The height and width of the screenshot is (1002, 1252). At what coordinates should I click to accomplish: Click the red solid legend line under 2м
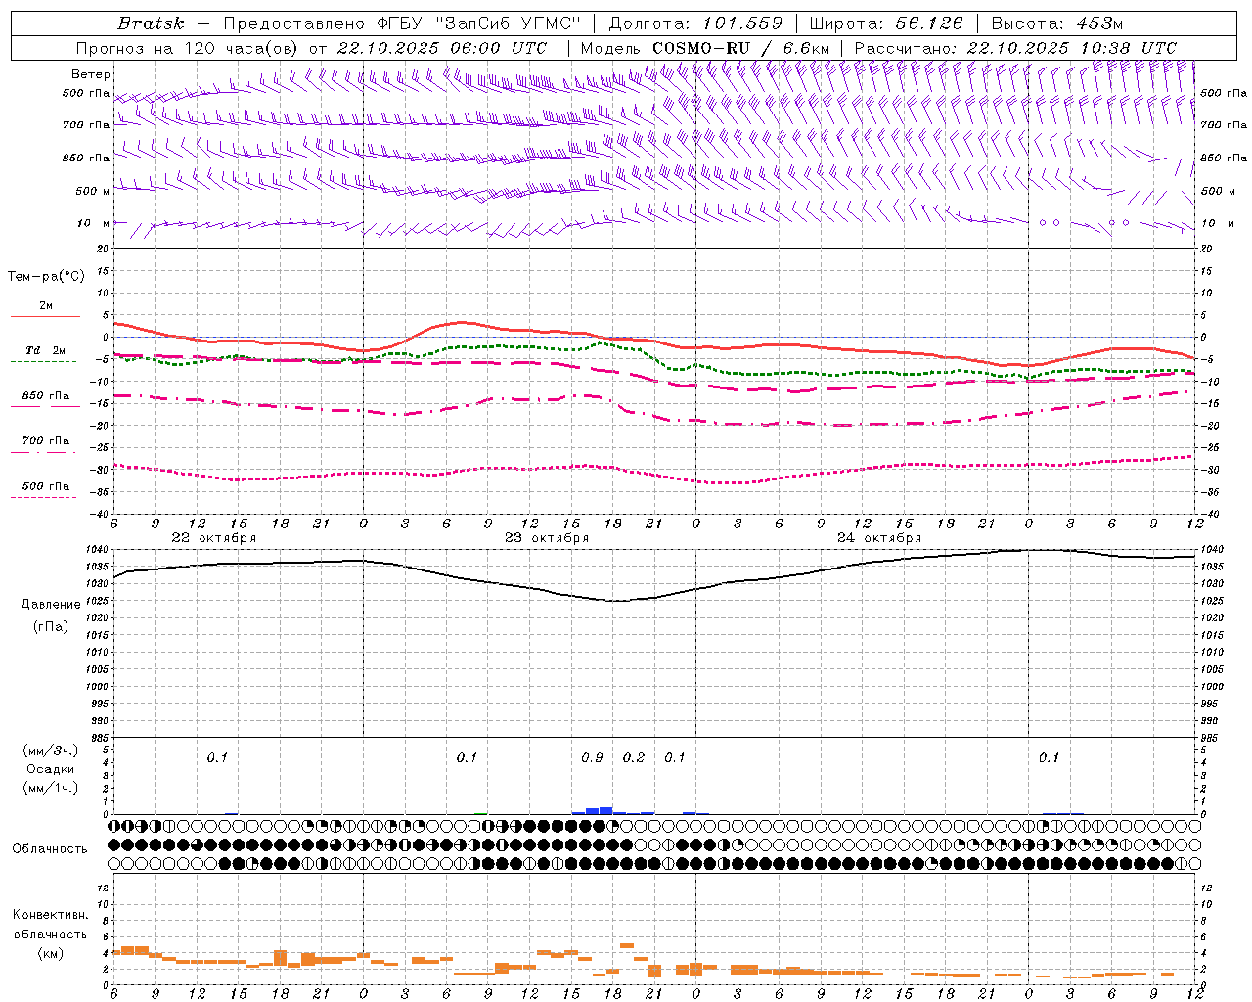coord(45,317)
